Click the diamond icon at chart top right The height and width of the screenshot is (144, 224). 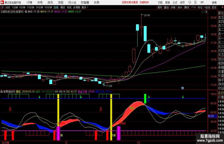pos(202,12)
